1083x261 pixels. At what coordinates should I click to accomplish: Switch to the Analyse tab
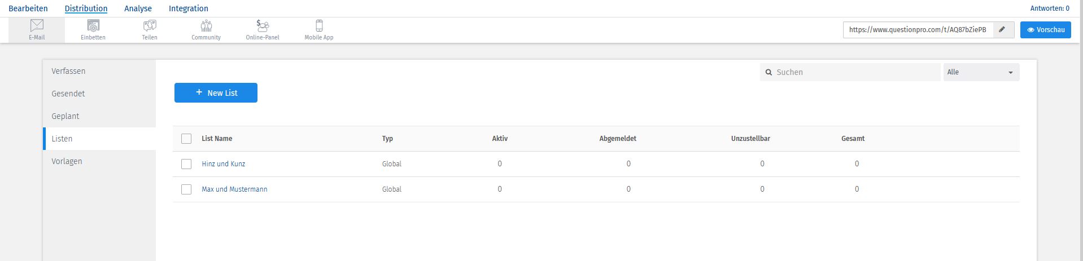pos(138,8)
